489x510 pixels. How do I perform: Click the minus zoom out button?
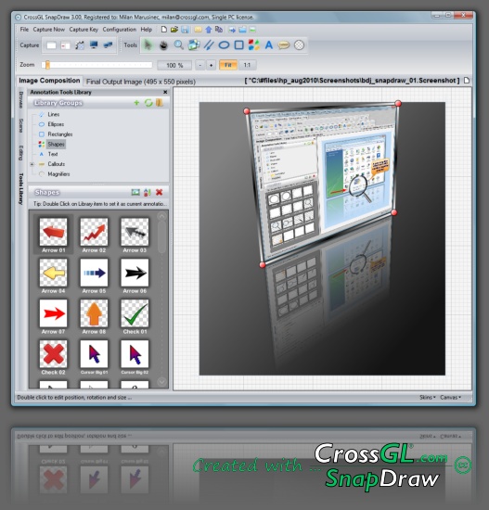[x=200, y=66]
